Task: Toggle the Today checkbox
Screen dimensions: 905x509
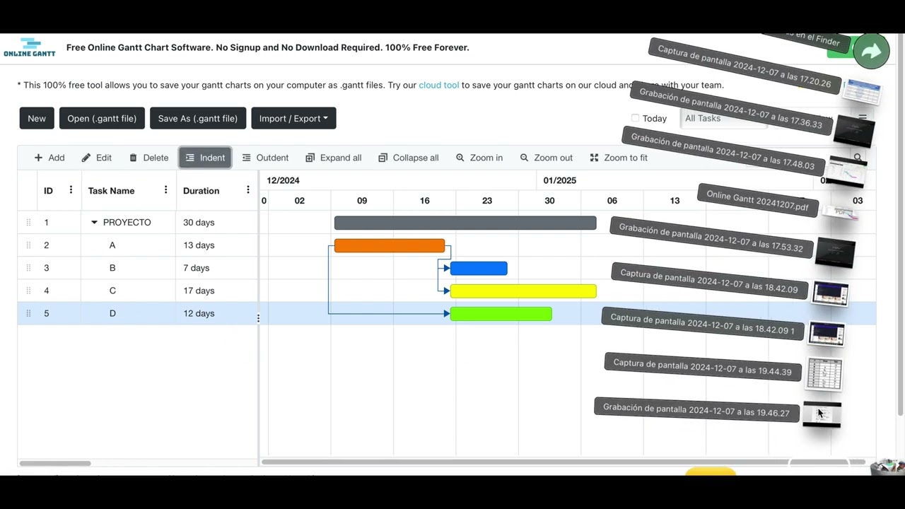Action: pos(635,118)
